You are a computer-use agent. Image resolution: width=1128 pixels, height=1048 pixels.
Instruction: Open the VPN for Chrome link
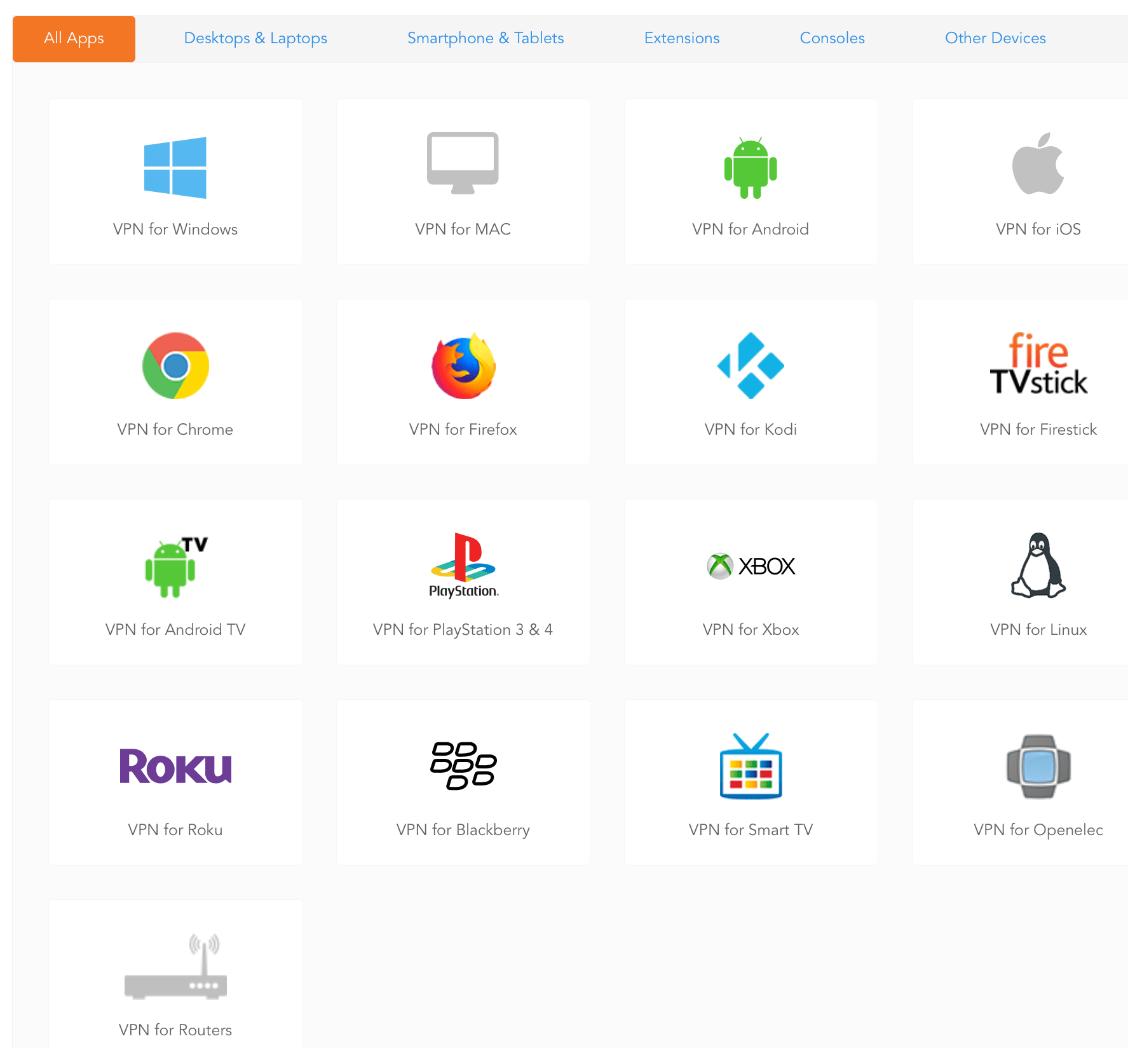175,429
